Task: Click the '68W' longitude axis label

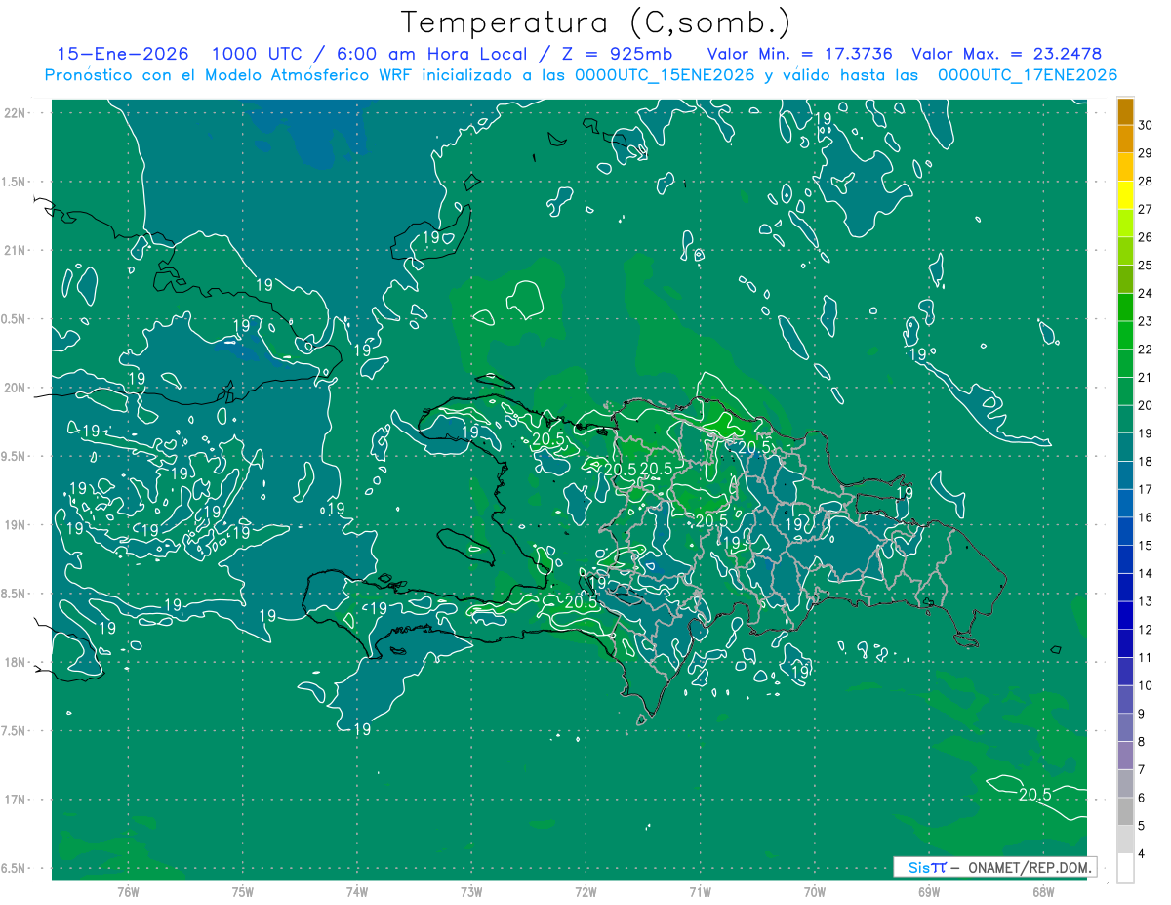Action: point(1043,891)
